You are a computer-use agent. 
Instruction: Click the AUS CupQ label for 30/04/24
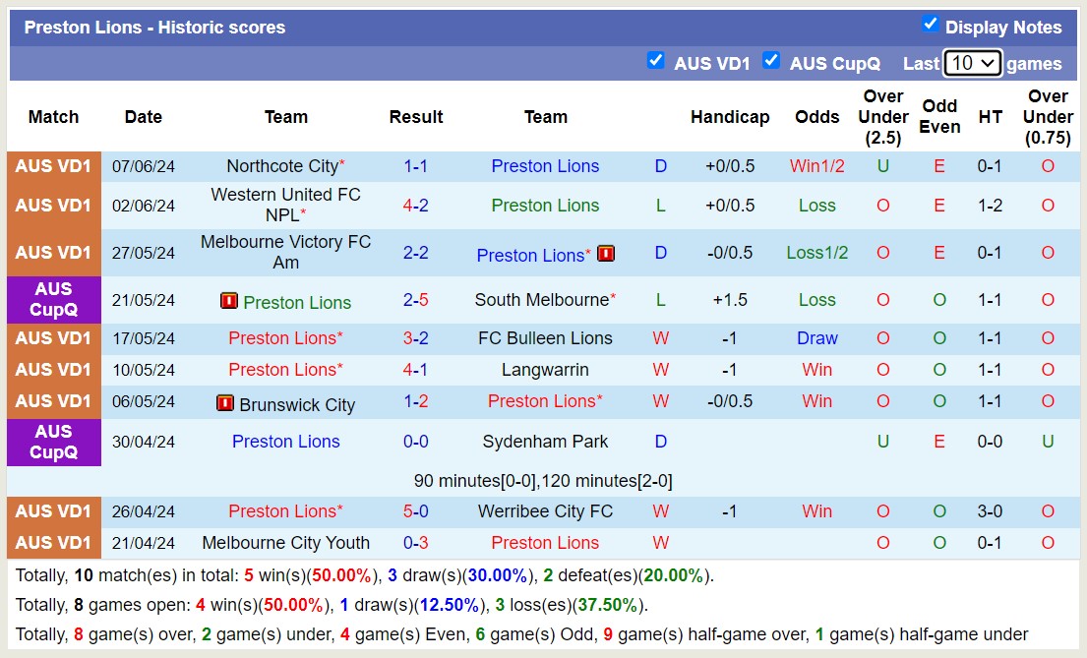[53, 442]
